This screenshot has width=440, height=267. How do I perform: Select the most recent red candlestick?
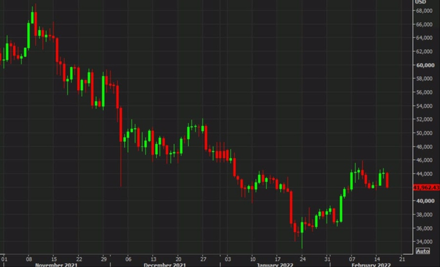(x=387, y=180)
